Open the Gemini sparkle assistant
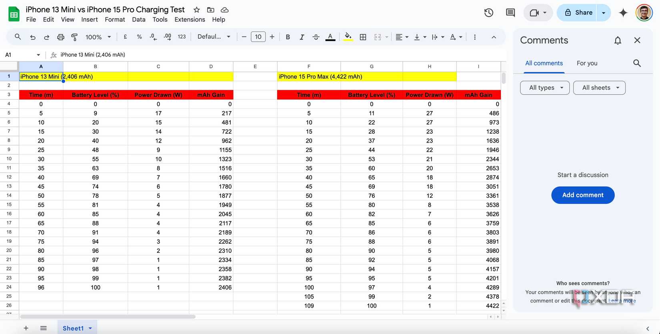660x334 pixels. pos(623,13)
